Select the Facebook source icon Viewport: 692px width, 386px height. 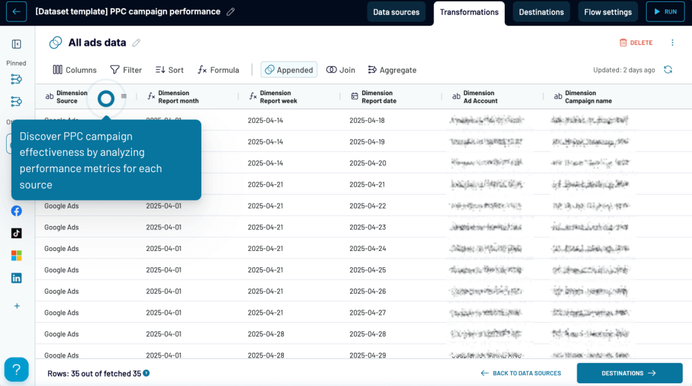(x=16, y=211)
